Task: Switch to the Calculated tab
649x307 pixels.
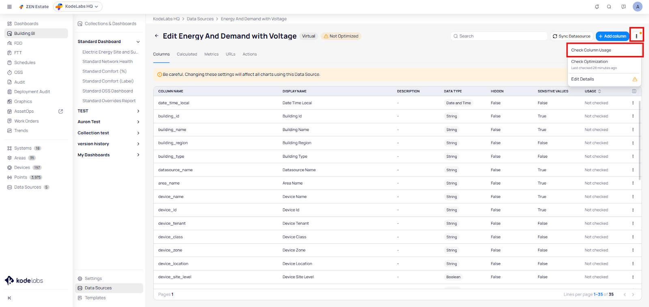Action: coord(187,54)
